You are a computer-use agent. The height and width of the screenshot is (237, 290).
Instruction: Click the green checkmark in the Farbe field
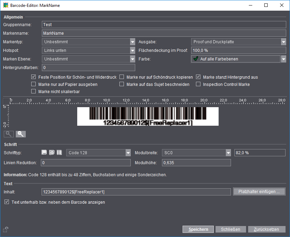tap(196, 59)
